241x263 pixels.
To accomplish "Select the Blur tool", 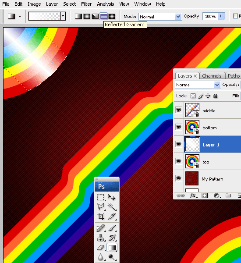I will coord(101,257).
